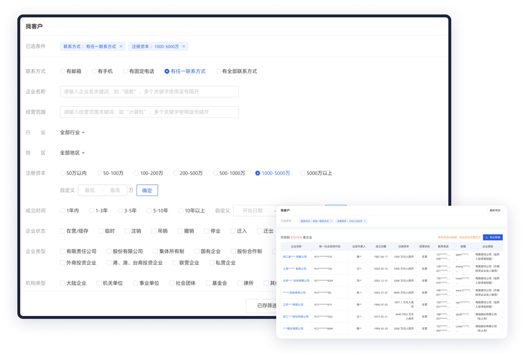525x359 pixels.
Task: Click 重新筛选 in the results panel
Action: coord(496,210)
